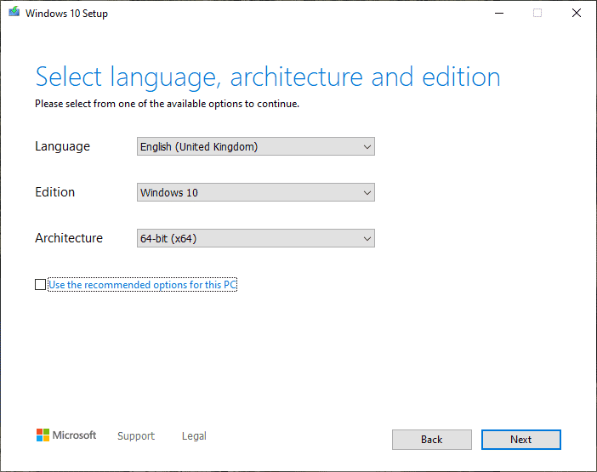Minimize the Windows 10 Setup window

[499, 13]
